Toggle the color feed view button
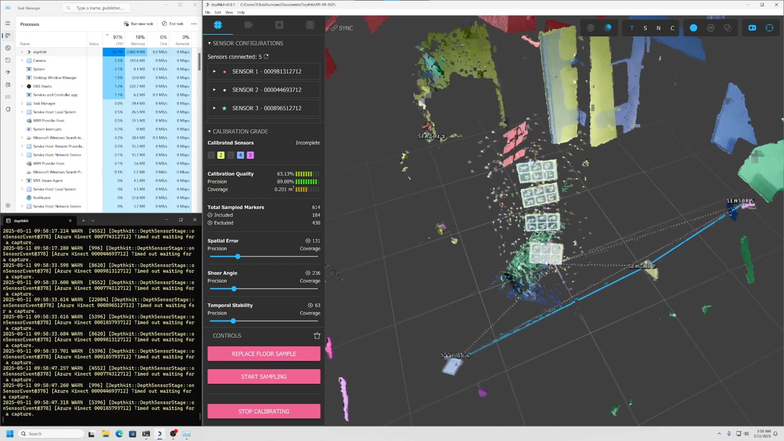This screenshot has width=784, height=441. click(693, 28)
